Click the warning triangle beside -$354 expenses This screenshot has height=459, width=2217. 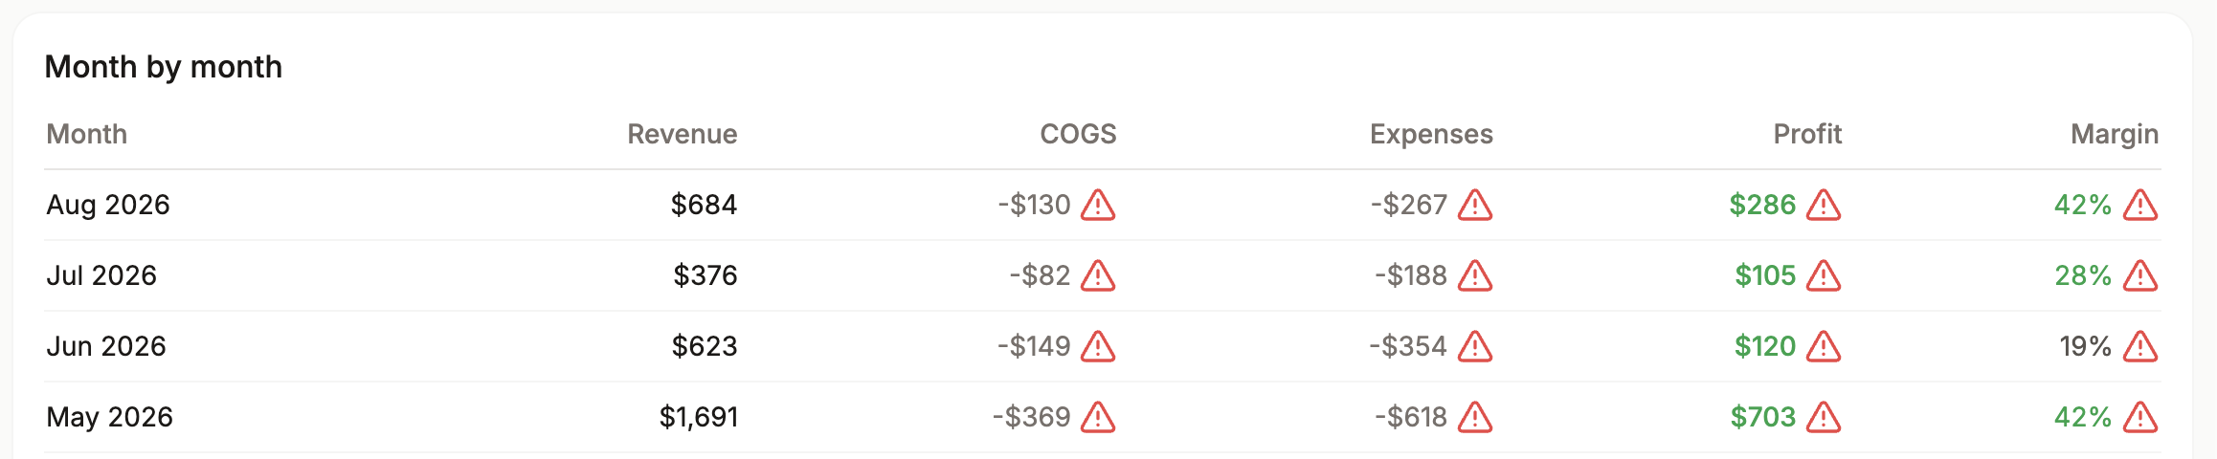point(1475,346)
